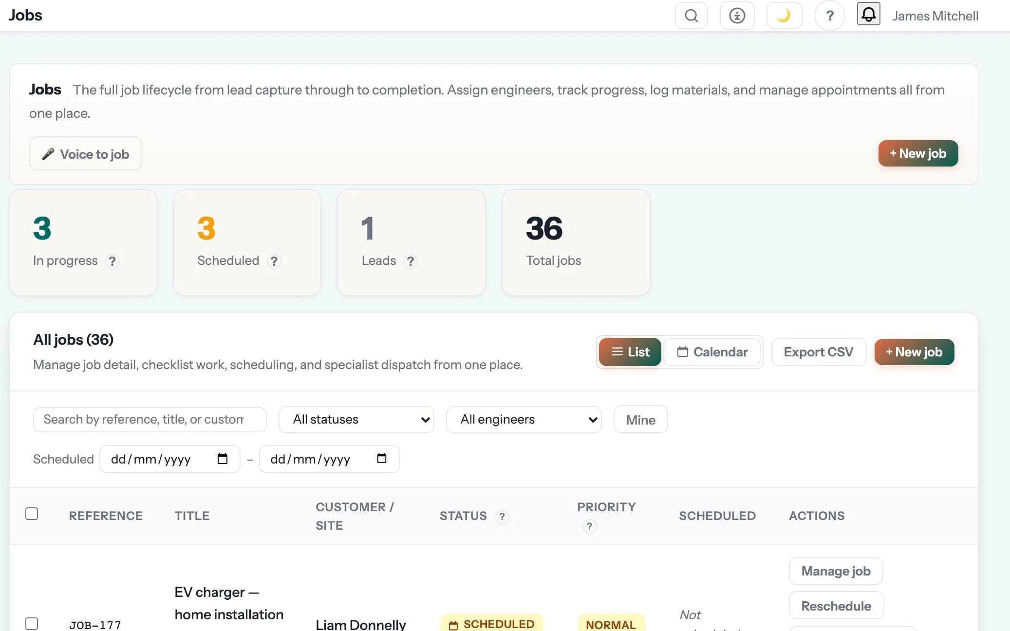Open calendar picker for start date
The height and width of the screenshot is (631, 1010).
click(x=223, y=459)
